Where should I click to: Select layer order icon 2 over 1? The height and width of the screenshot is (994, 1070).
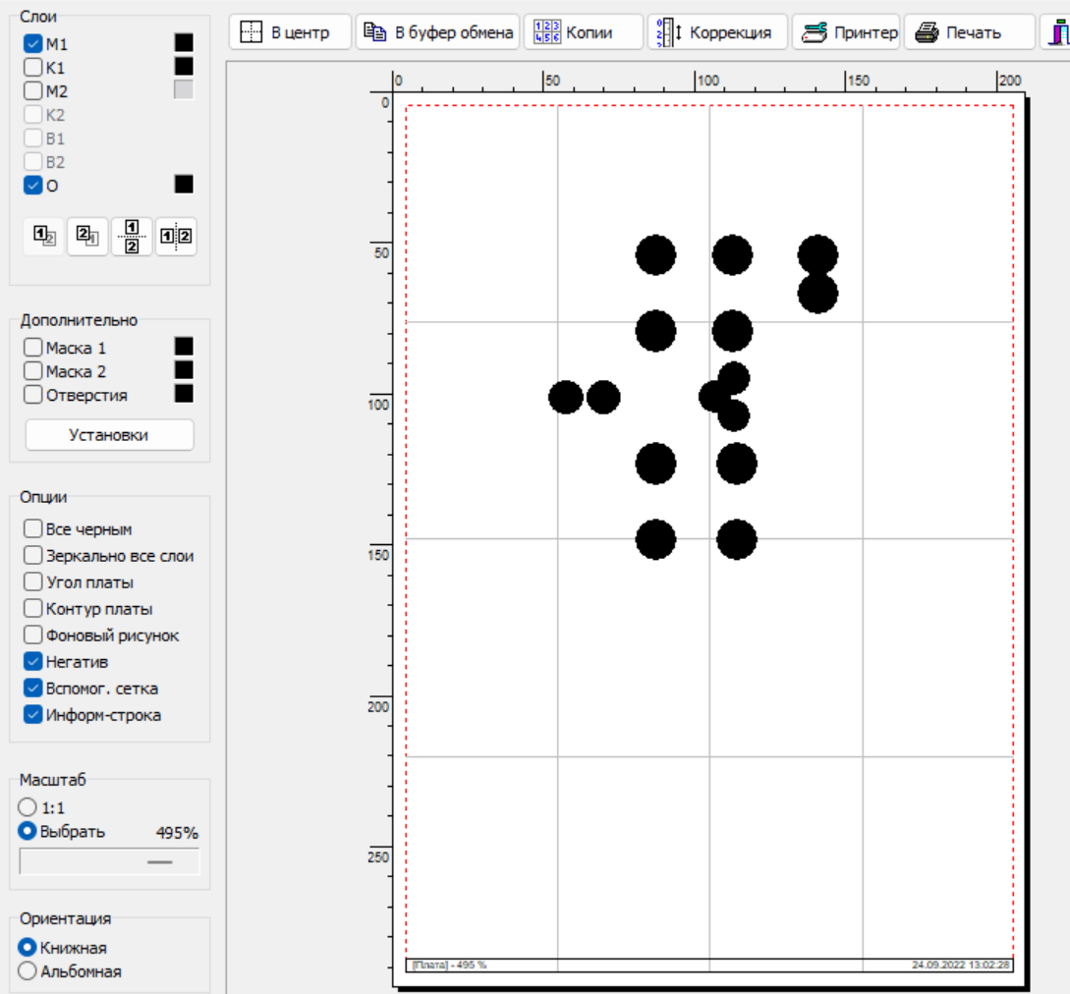click(87, 236)
